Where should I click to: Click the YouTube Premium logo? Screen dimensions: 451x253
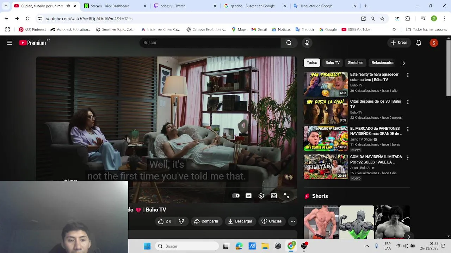click(33, 43)
